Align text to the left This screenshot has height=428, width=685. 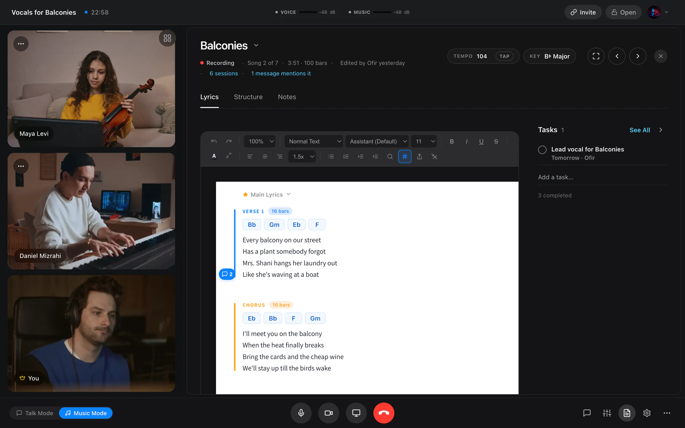(250, 156)
